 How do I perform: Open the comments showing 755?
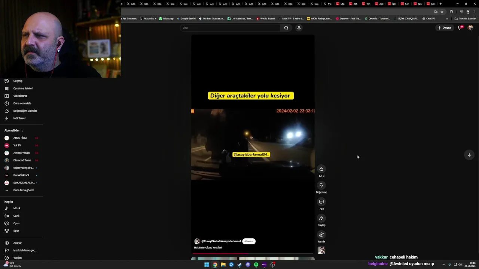point(321,202)
